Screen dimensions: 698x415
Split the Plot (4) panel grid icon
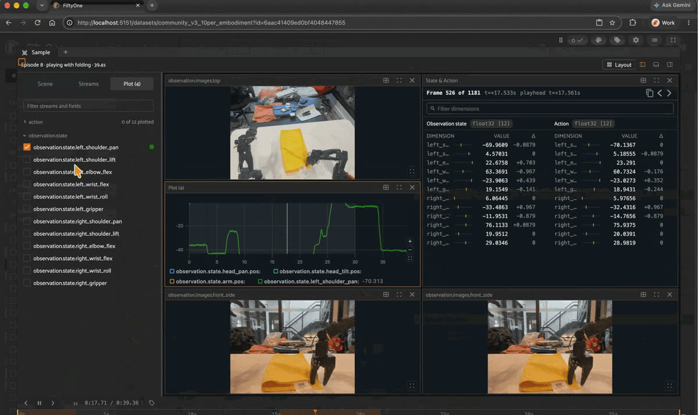[386, 187]
